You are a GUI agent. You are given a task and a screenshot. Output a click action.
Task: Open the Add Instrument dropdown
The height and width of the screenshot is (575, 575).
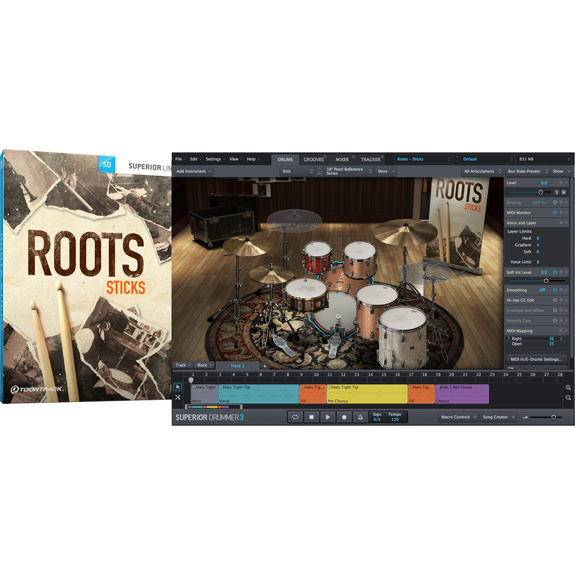point(193,172)
